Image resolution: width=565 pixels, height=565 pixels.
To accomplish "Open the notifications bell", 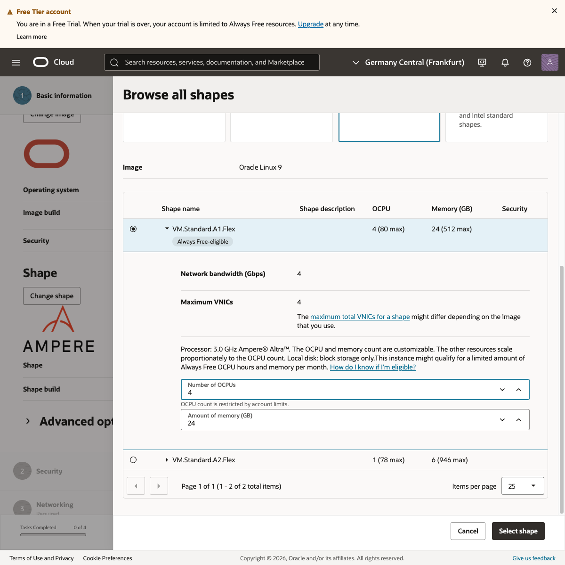I will [x=505, y=62].
